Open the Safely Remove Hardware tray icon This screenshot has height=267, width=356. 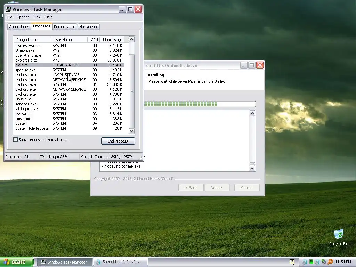click(324, 262)
